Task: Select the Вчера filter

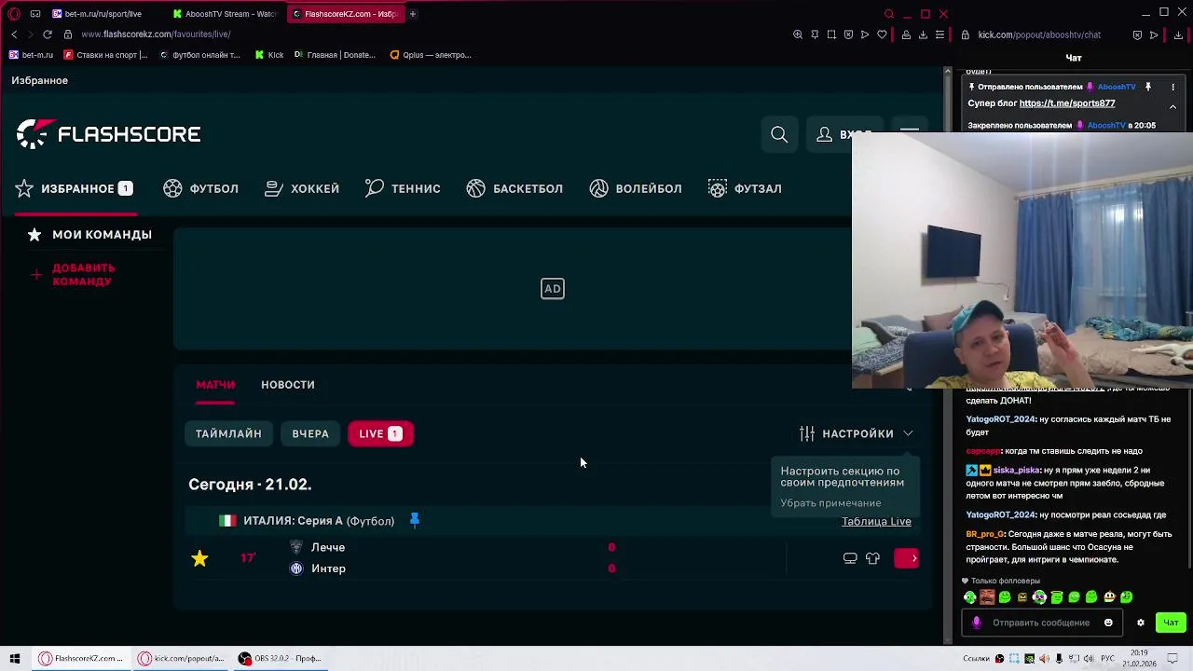Action: point(310,433)
